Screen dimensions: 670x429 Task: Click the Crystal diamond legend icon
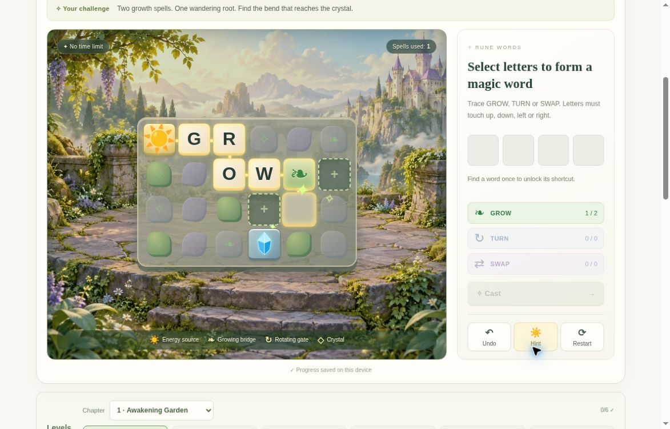point(321,340)
